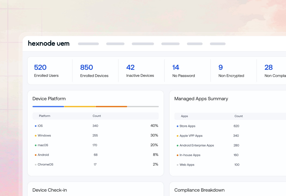Click the Apps column header
This screenshot has height=196, width=286.
(x=184, y=116)
